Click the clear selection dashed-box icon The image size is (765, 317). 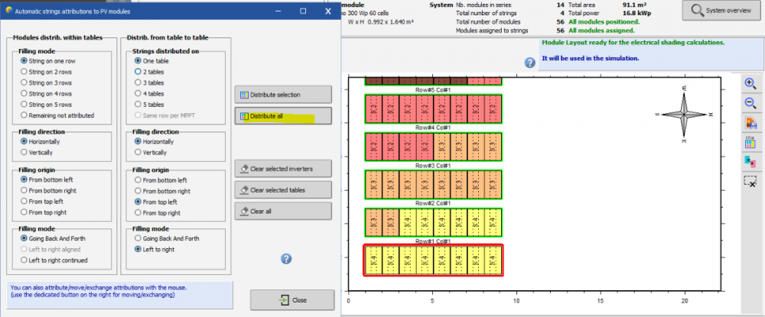pos(750,181)
